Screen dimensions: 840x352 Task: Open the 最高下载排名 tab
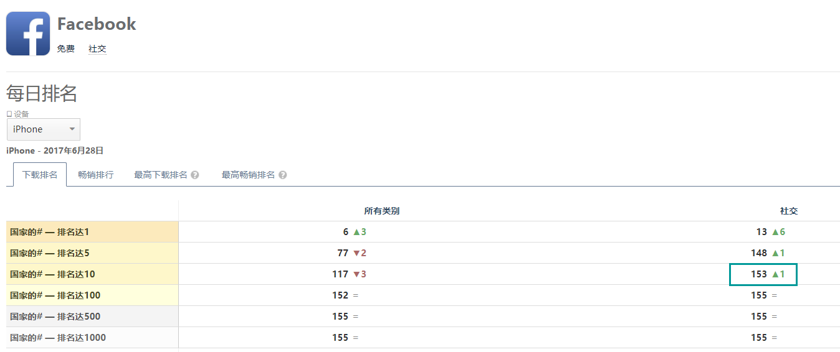161,175
